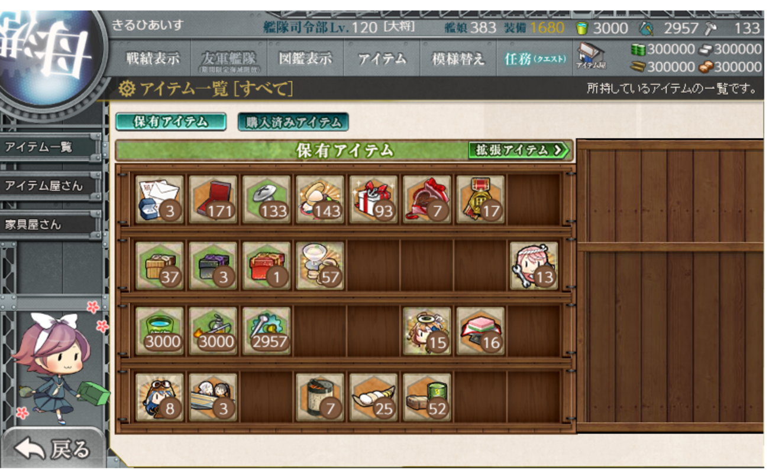This screenshot has width=769, height=470.
Task: Click the red furniture box item (171)
Action: (212, 199)
